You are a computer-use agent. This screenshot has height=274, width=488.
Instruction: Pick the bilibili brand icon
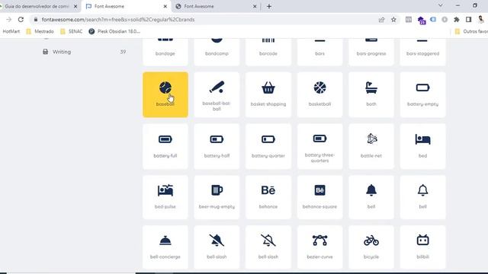click(x=422, y=247)
